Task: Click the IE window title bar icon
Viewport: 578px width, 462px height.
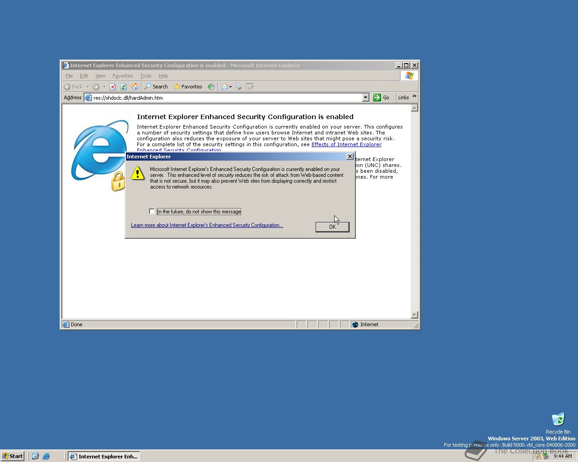Action: coord(65,65)
